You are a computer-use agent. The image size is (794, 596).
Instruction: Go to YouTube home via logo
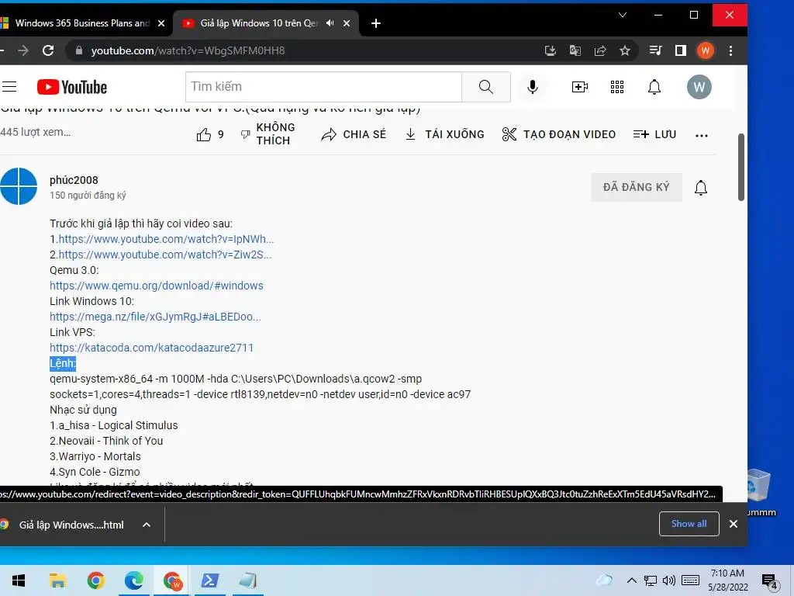click(72, 87)
